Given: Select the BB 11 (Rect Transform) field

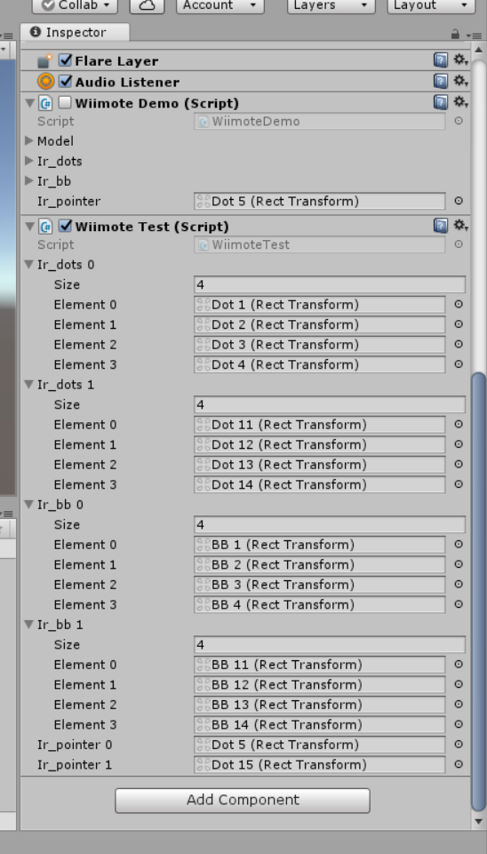Looking at the screenshot, I should point(320,665).
